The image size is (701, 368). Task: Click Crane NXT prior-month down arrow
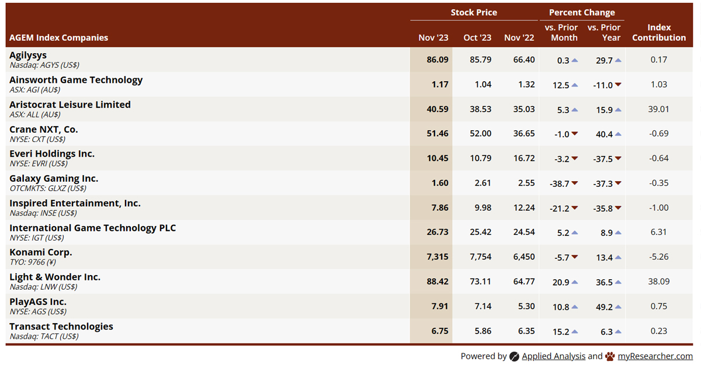[575, 134]
